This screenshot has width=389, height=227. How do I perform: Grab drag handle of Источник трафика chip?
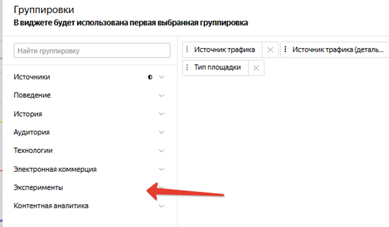(188, 50)
